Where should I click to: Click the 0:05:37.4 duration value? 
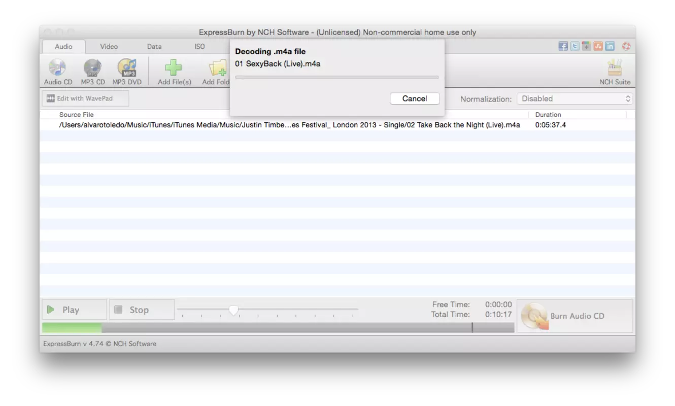click(550, 125)
